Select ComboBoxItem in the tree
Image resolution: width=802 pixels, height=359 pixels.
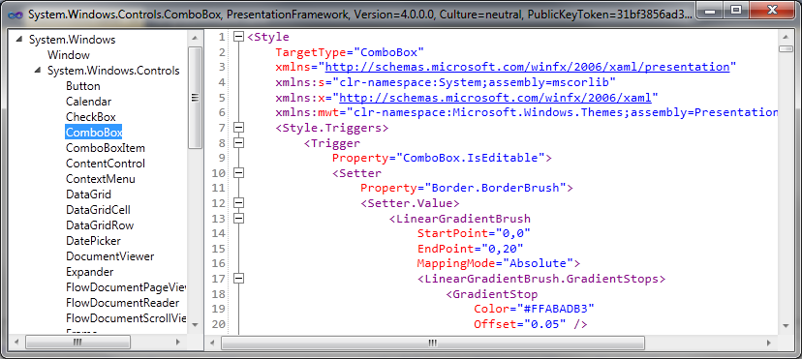pos(106,148)
